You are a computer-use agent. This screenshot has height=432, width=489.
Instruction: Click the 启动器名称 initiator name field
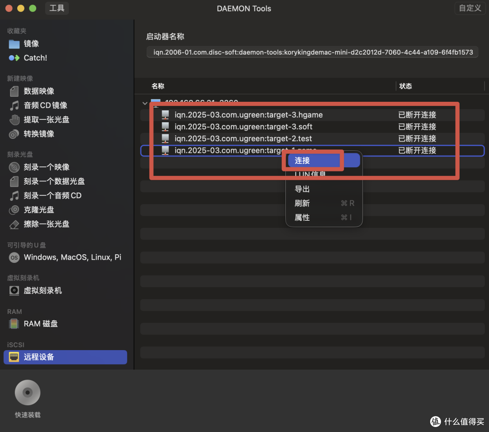click(312, 52)
